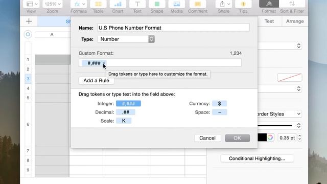Switch to the Arrange inspector tab
Screen dimensions: 327x184
coord(295,21)
